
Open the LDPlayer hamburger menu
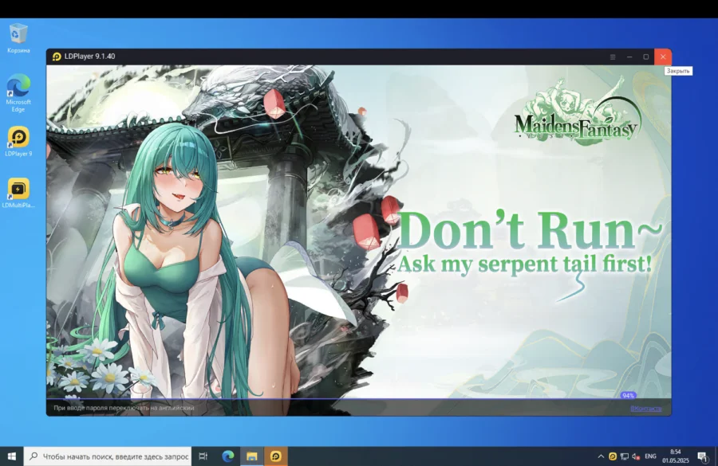pyautogui.click(x=613, y=57)
